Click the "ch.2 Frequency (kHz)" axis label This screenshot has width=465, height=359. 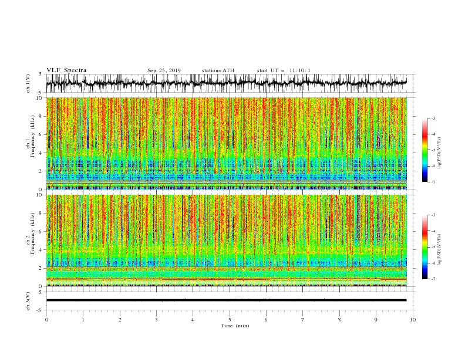point(30,234)
